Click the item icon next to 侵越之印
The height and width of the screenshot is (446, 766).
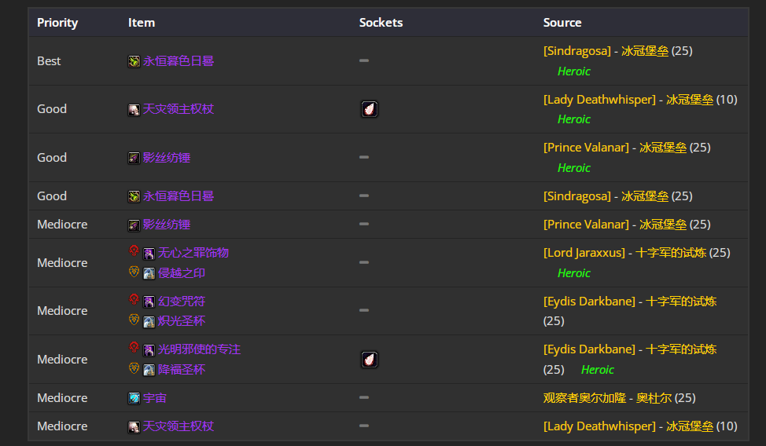[x=149, y=273]
